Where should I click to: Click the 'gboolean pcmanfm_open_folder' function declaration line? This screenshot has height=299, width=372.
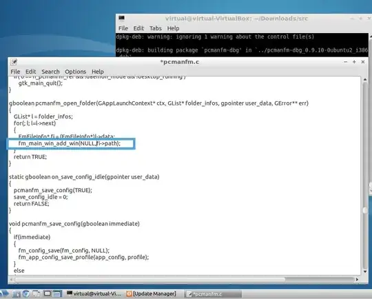tap(158, 103)
